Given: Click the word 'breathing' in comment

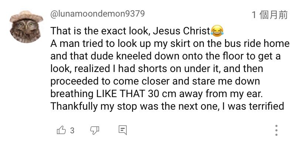Looking at the screenshot, I should coord(72,94).
